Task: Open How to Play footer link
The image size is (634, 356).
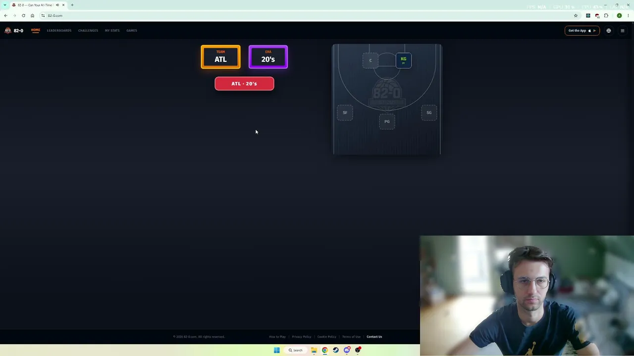Action: click(277, 337)
